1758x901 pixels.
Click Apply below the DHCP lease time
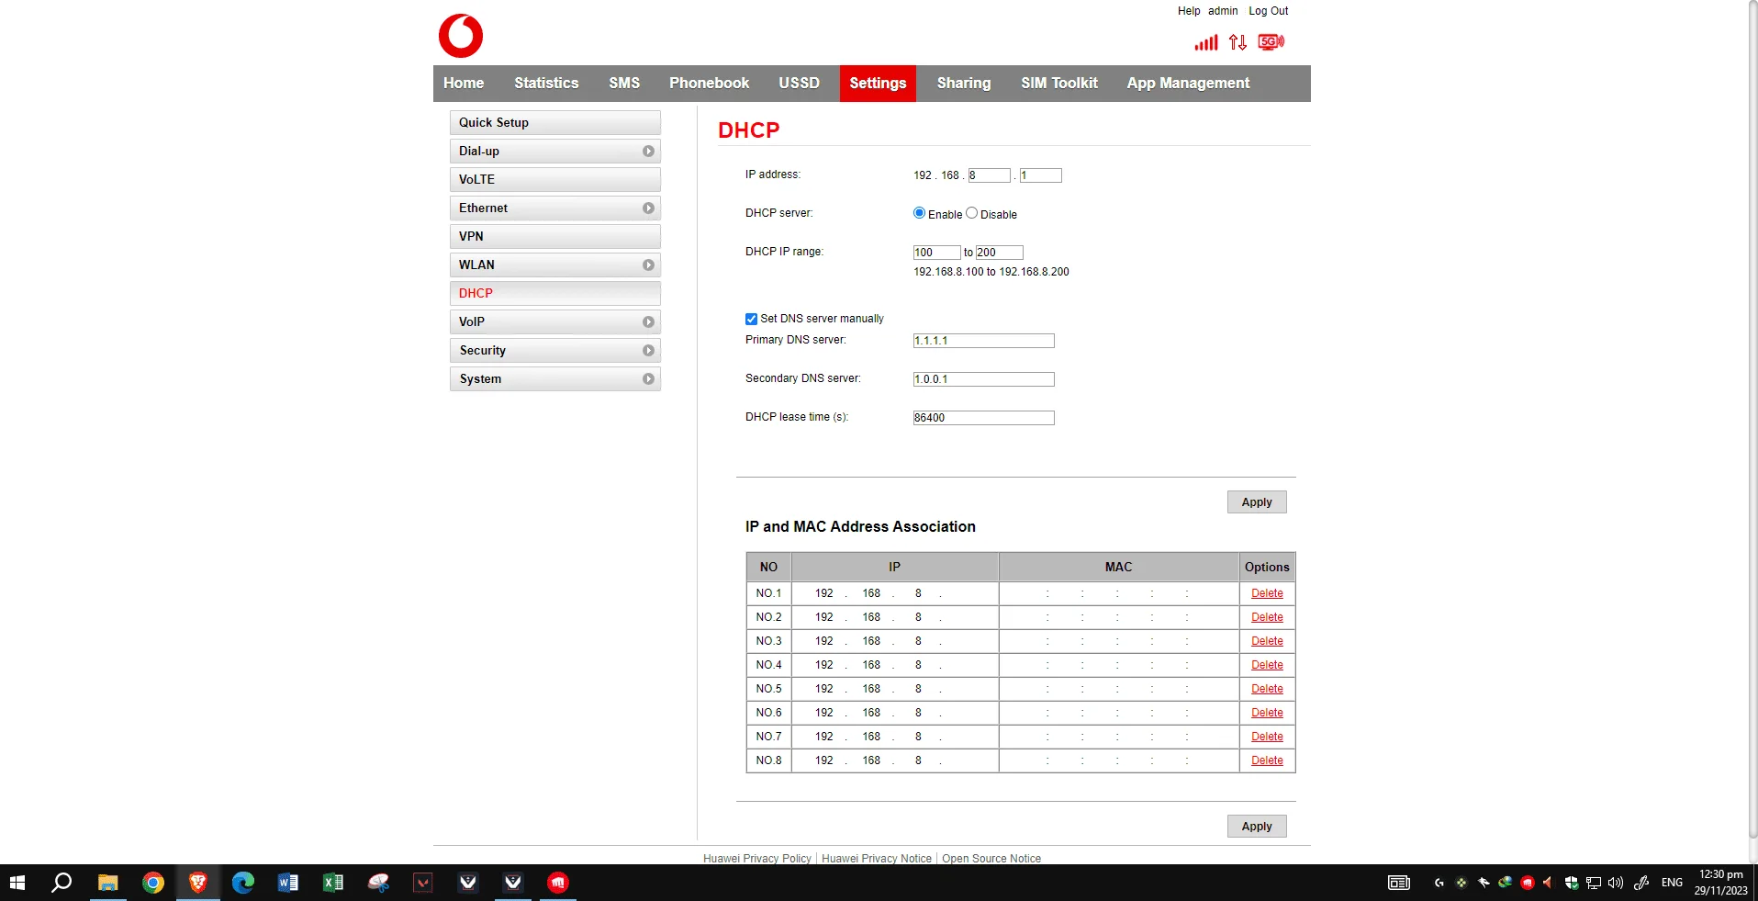[1257, 502]
